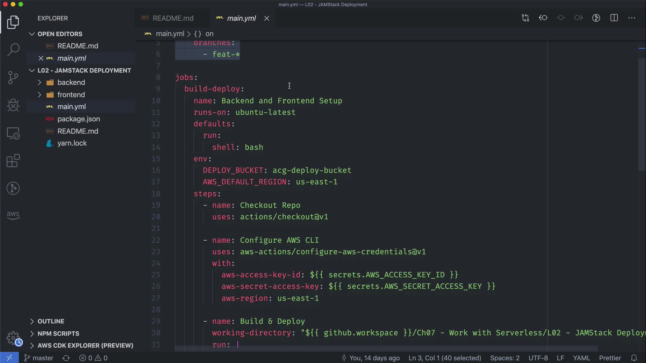Open Remote Explorer in activity bar

[13, 133]
